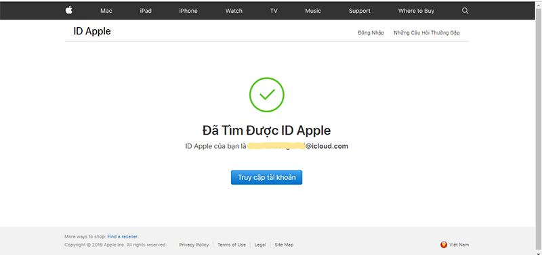Viewport: 542px width, 255px height.
Task: Click the Đăng Nhập link
Action: tap(371, 32)
